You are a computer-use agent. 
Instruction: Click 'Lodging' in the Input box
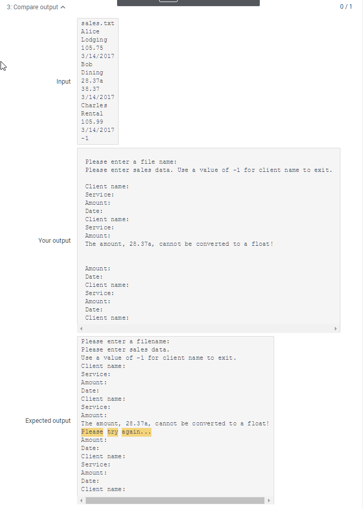click(x=94, y=40)
